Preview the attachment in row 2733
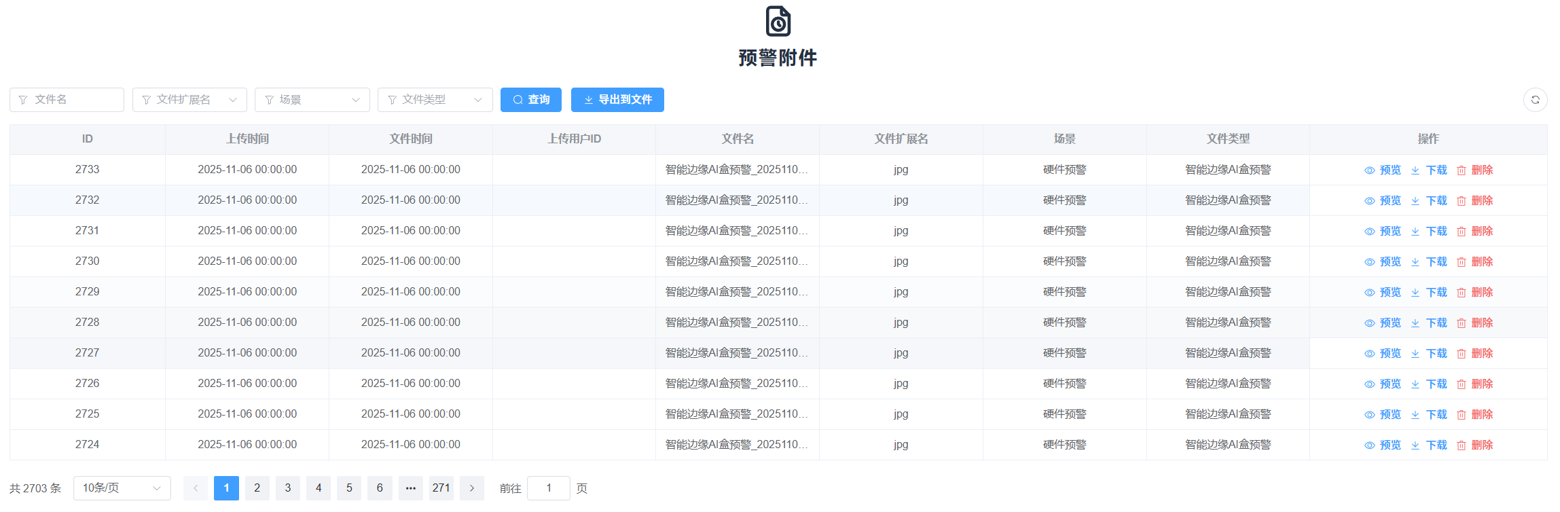The image size is (1560, 512). click(1383, 170)
